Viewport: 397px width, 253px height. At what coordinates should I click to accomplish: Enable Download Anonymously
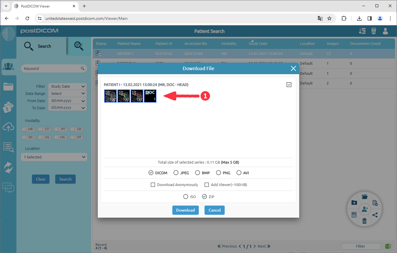pyautogui.click(x=153, y=185)
